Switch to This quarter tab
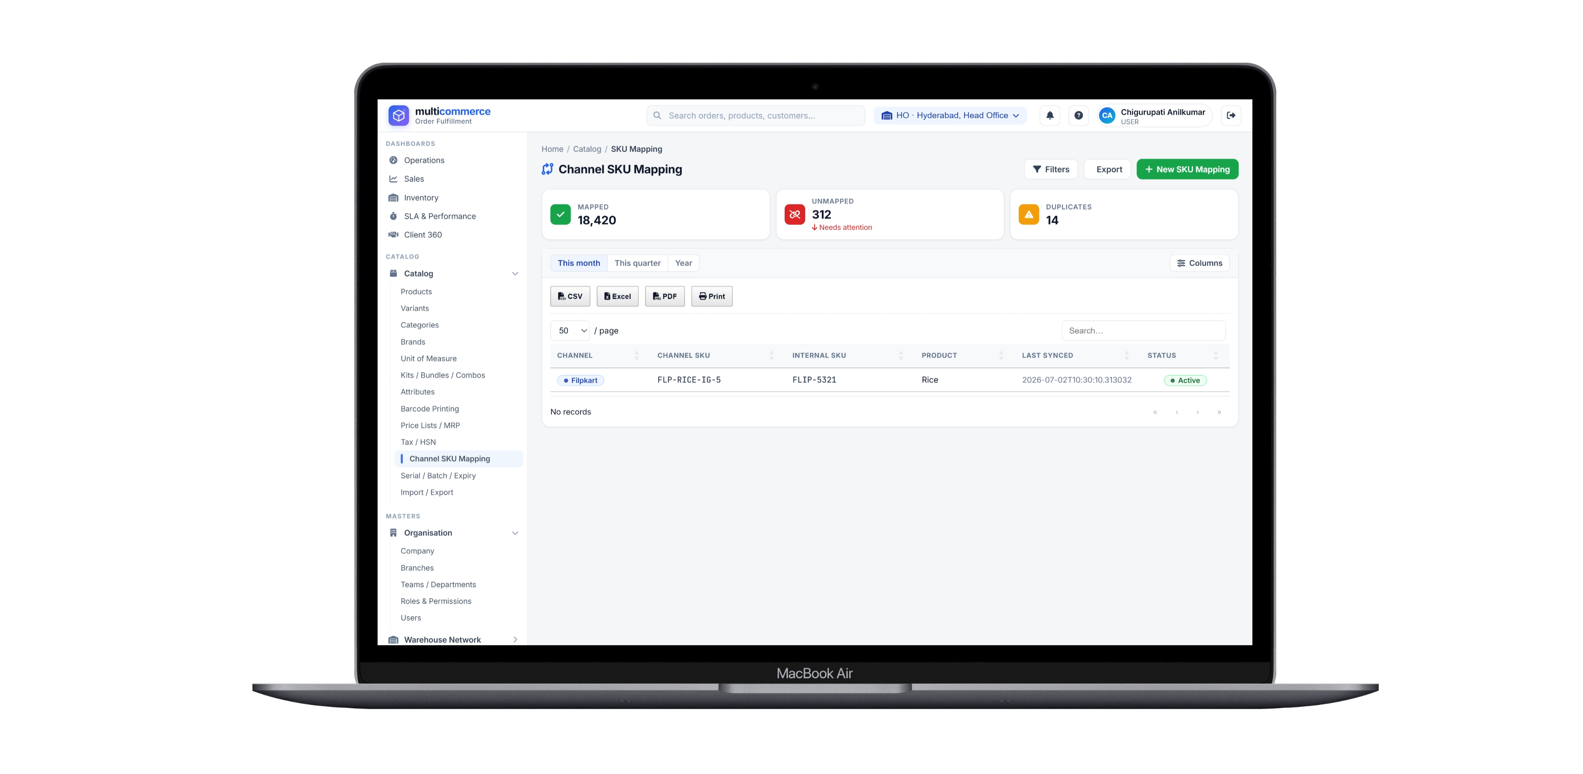This screenshot has height=774, width=1583. 637,263
